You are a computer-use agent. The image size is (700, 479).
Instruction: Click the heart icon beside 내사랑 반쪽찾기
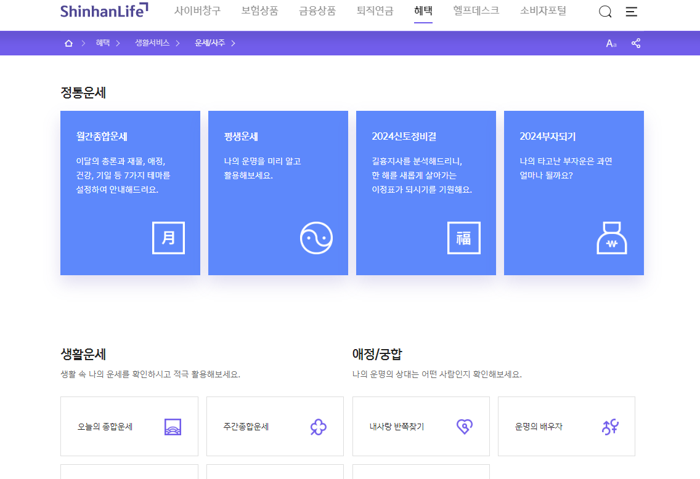pos(464,427)
